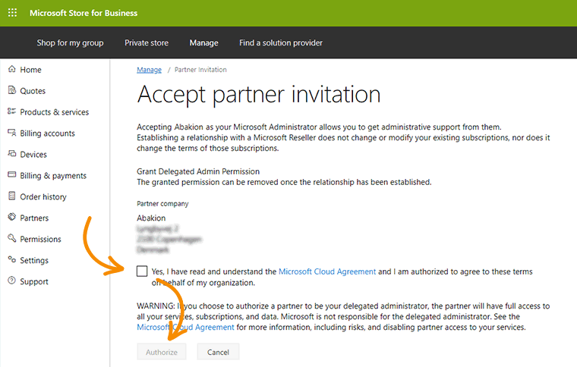Open the Shop for my group tab
This screenshot has width=577, height=367.
70,42
